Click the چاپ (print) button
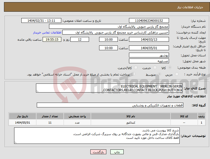 [x=117, y=152]
